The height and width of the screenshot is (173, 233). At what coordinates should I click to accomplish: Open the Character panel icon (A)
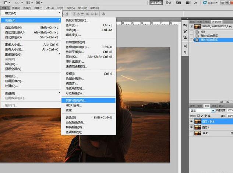click(185, 46)
